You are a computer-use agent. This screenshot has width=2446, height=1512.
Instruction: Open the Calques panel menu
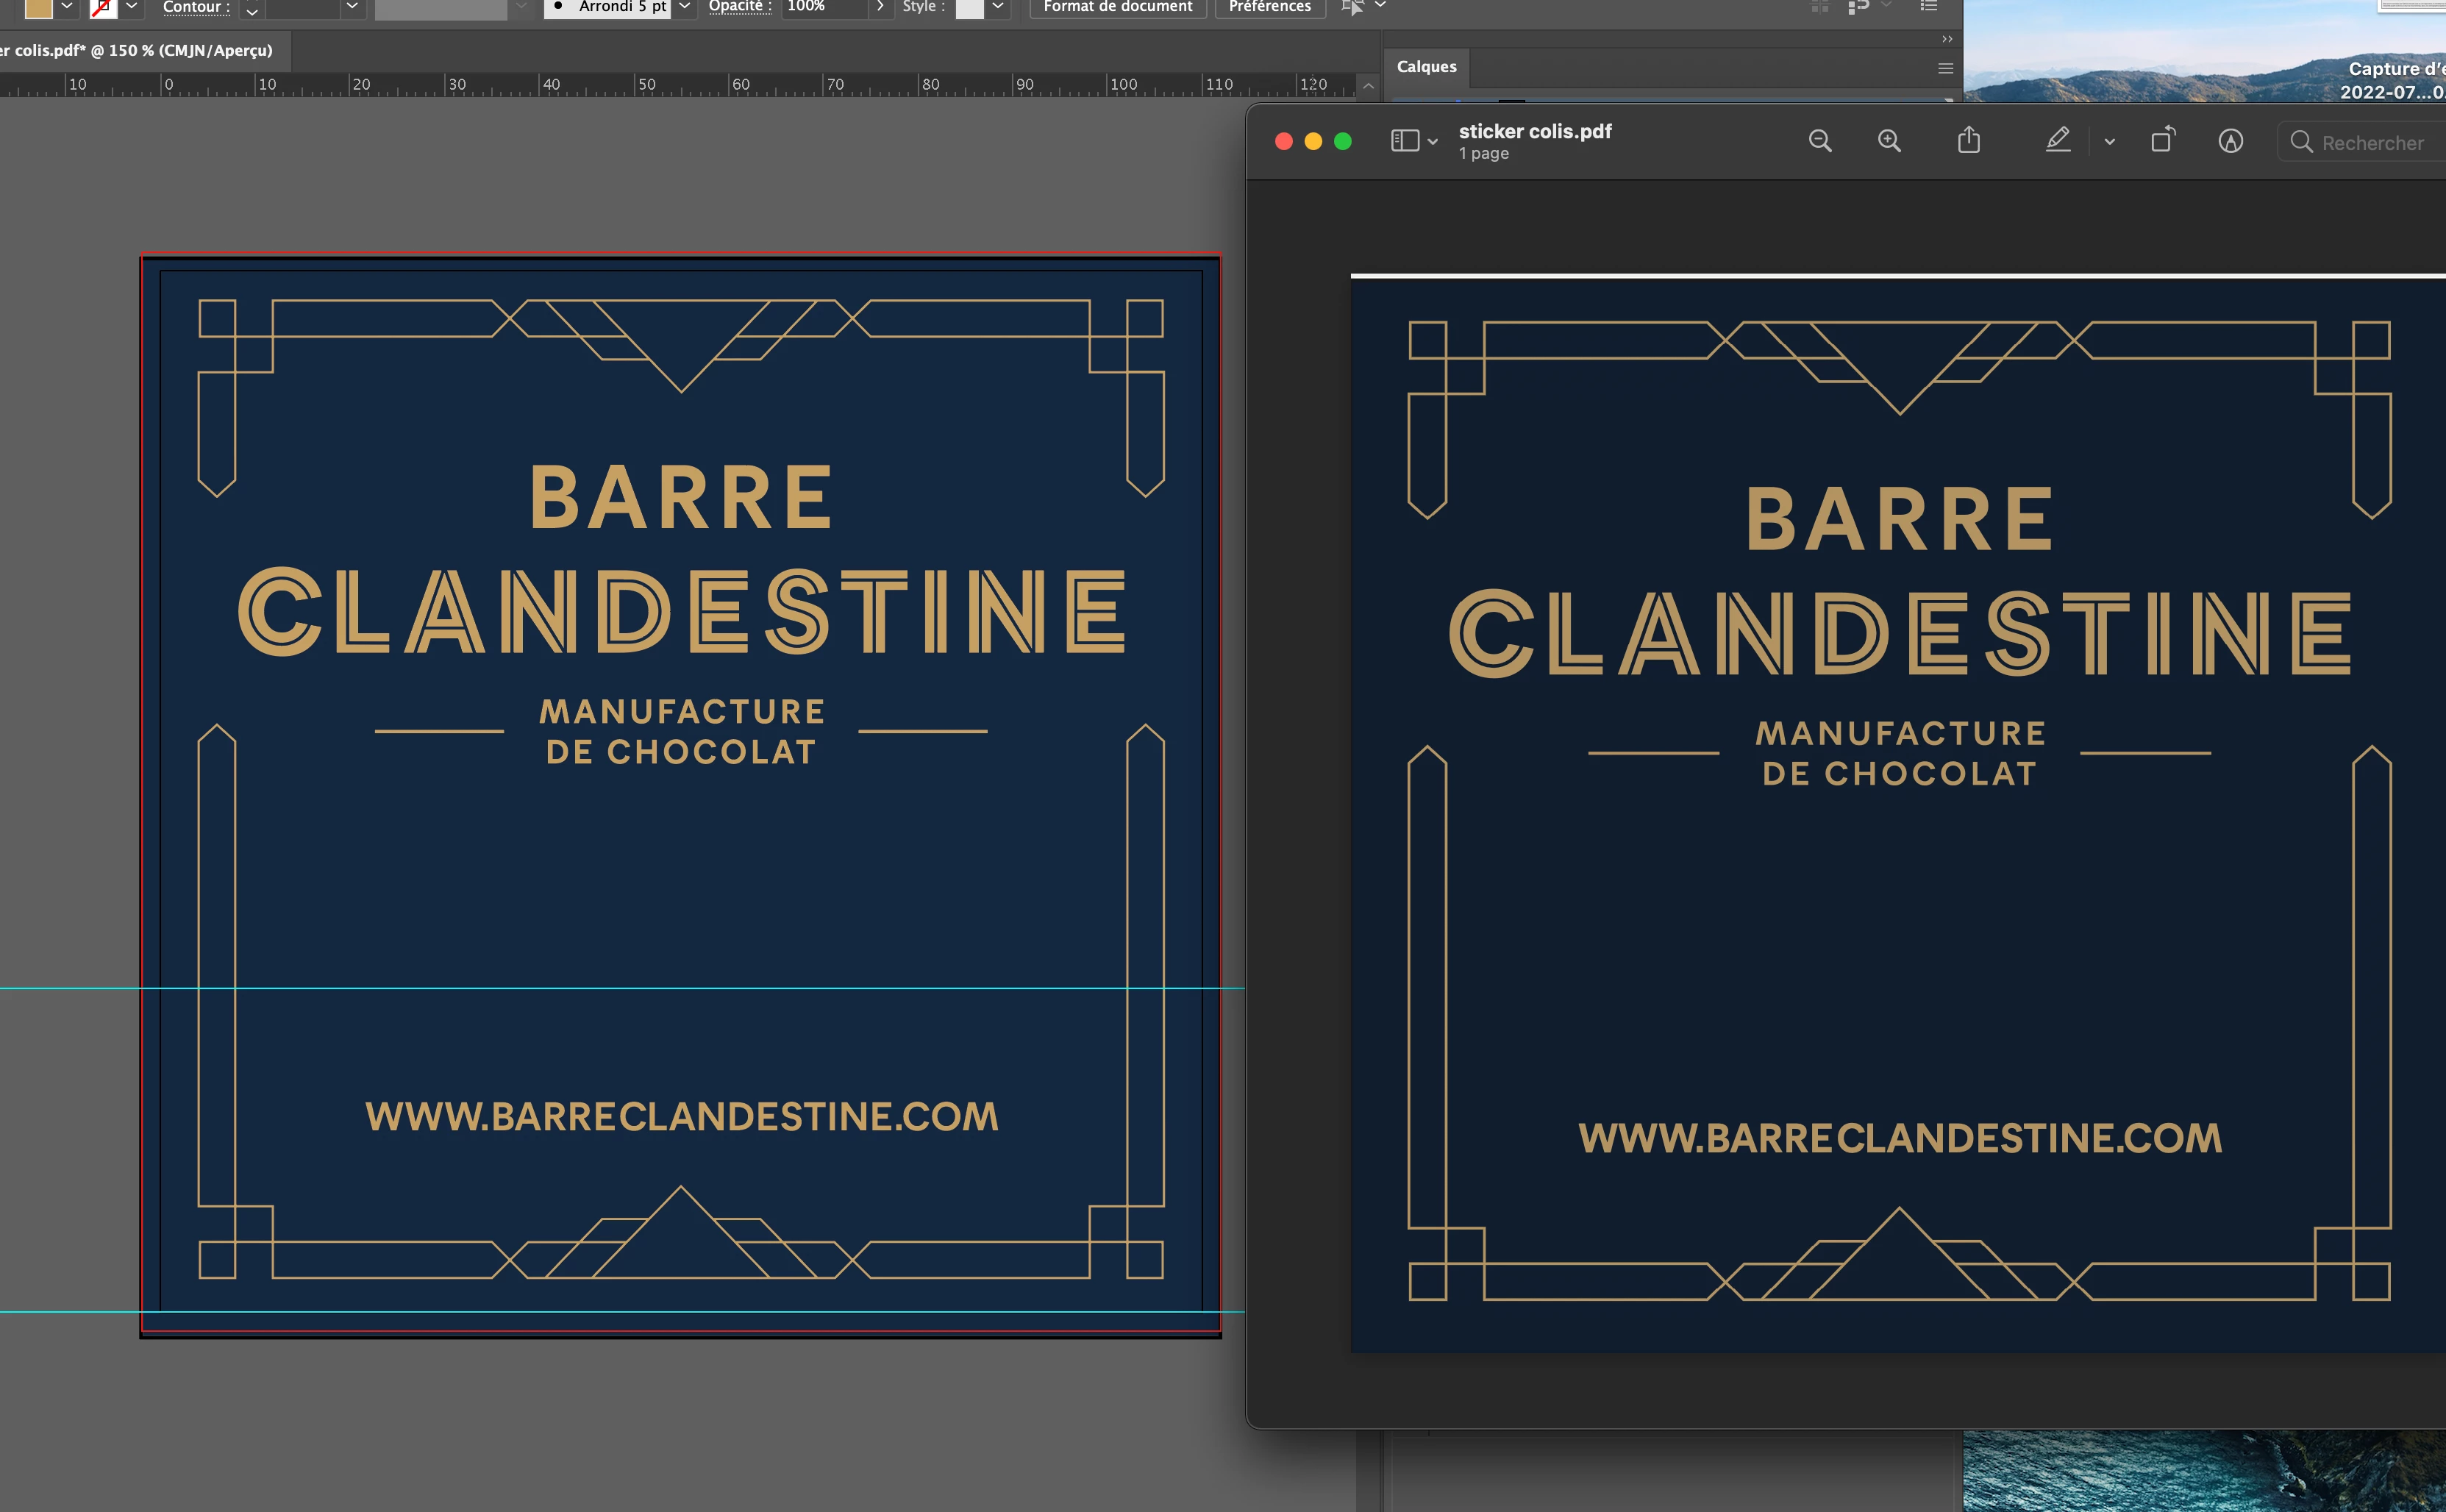point(1945,68)
